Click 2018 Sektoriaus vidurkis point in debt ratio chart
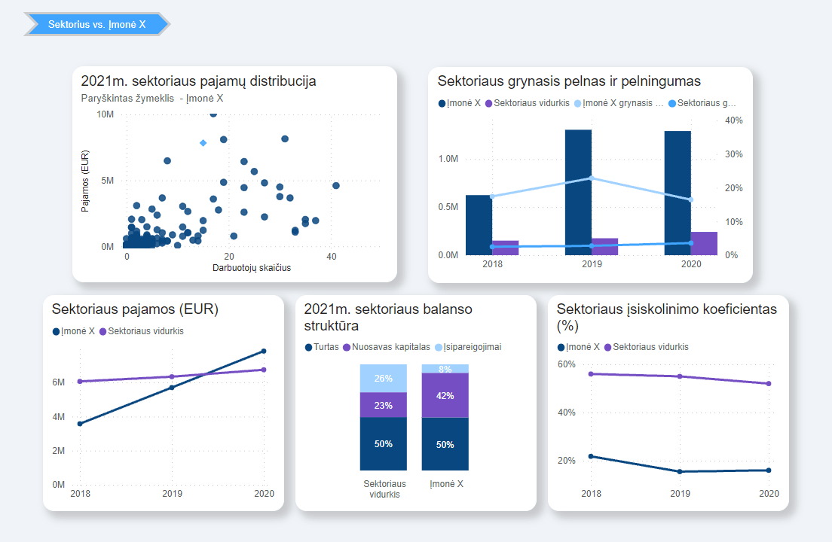This screenshot has height=542, width=832. coord(591,374)
